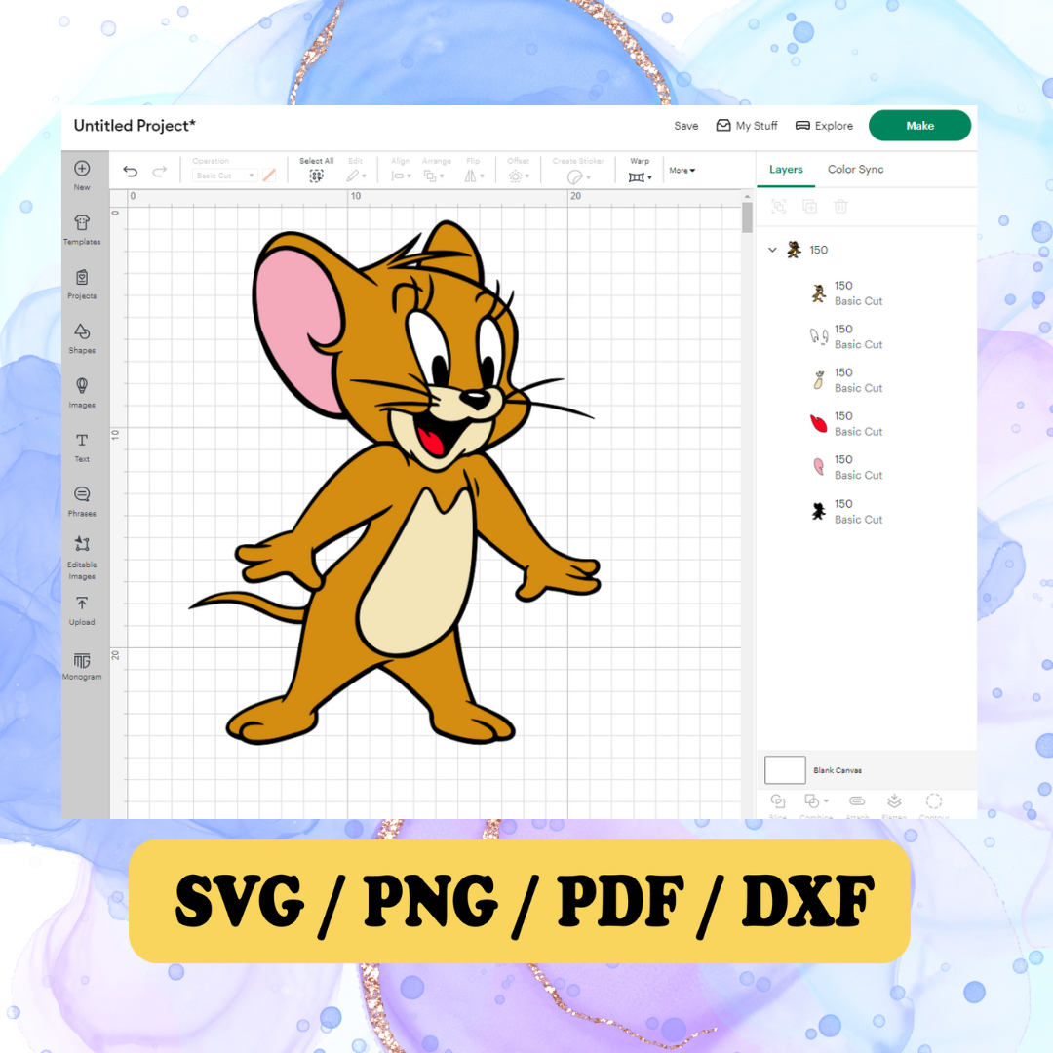Click the green Make button
Image resolution: width=1053 pixels, height=1053 pixels.
(919, 126)
